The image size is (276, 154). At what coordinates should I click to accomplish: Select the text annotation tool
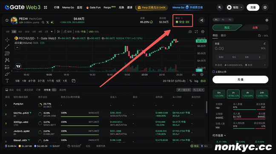[x=7, y=81]
